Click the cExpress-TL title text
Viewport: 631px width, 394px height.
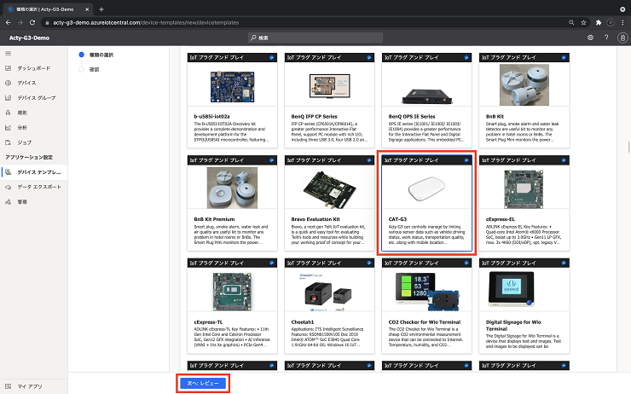208,322
